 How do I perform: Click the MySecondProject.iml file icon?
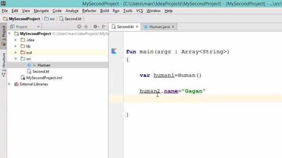tap(23, 78)
